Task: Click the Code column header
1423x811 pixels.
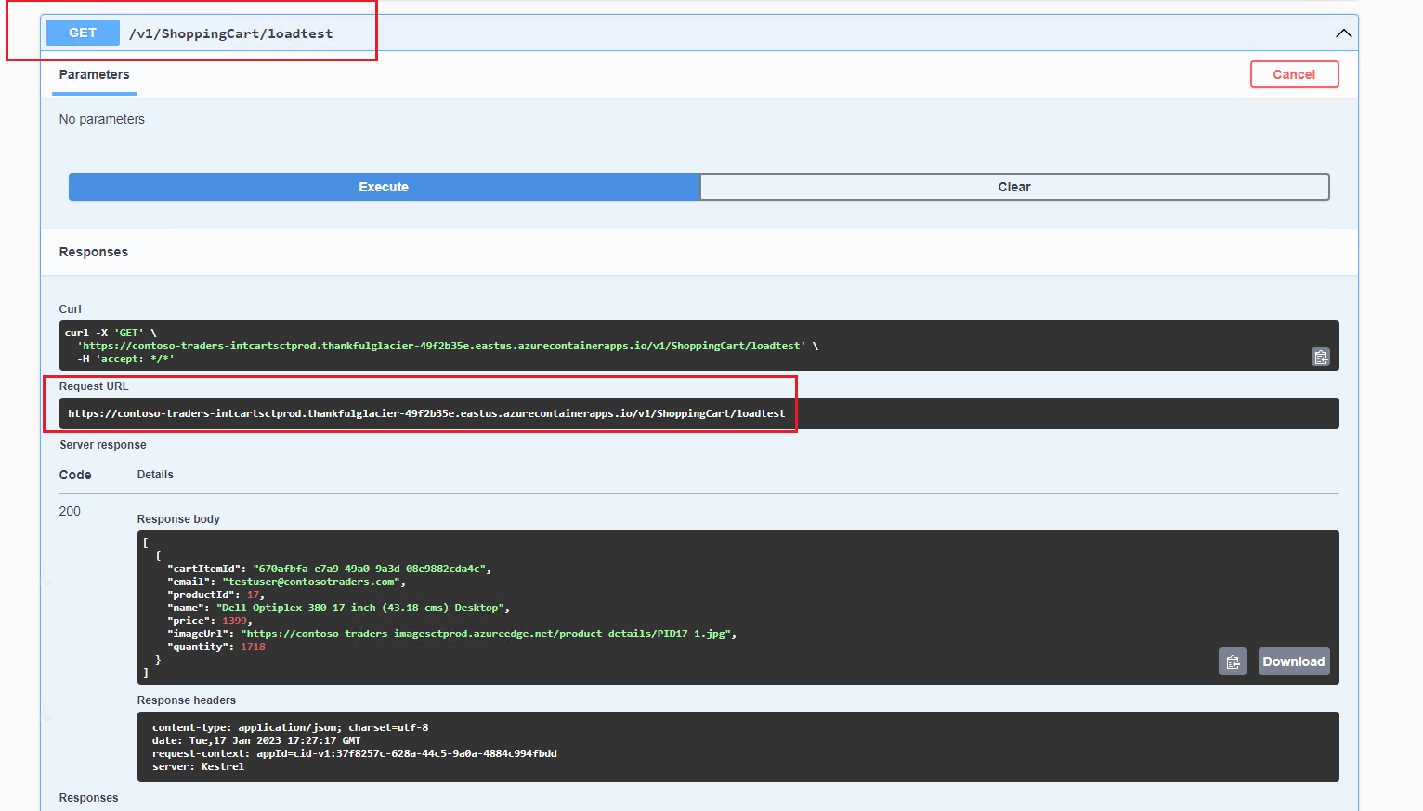Action: [75, 475]
